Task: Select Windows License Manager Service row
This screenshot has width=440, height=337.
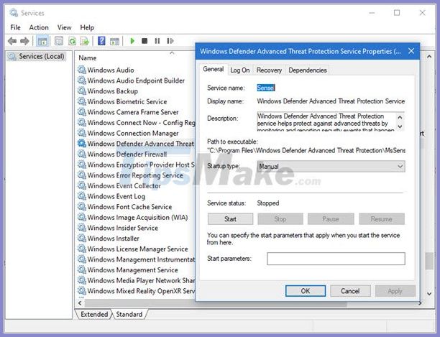Action: (136, 249)
